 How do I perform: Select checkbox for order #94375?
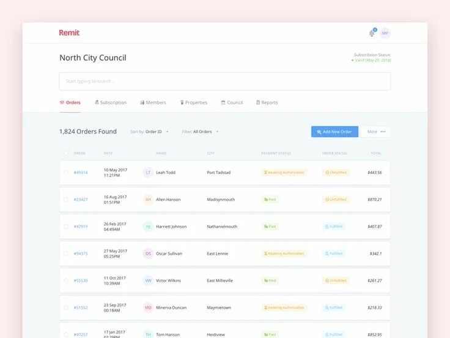(66, 254)
